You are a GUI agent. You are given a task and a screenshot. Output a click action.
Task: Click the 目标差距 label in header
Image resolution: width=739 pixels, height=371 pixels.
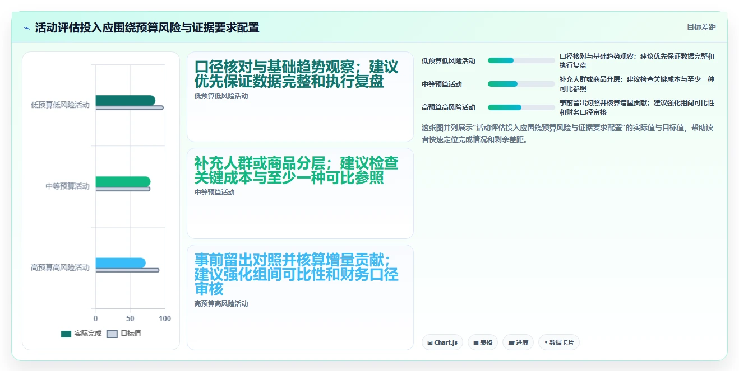[701, 27]
